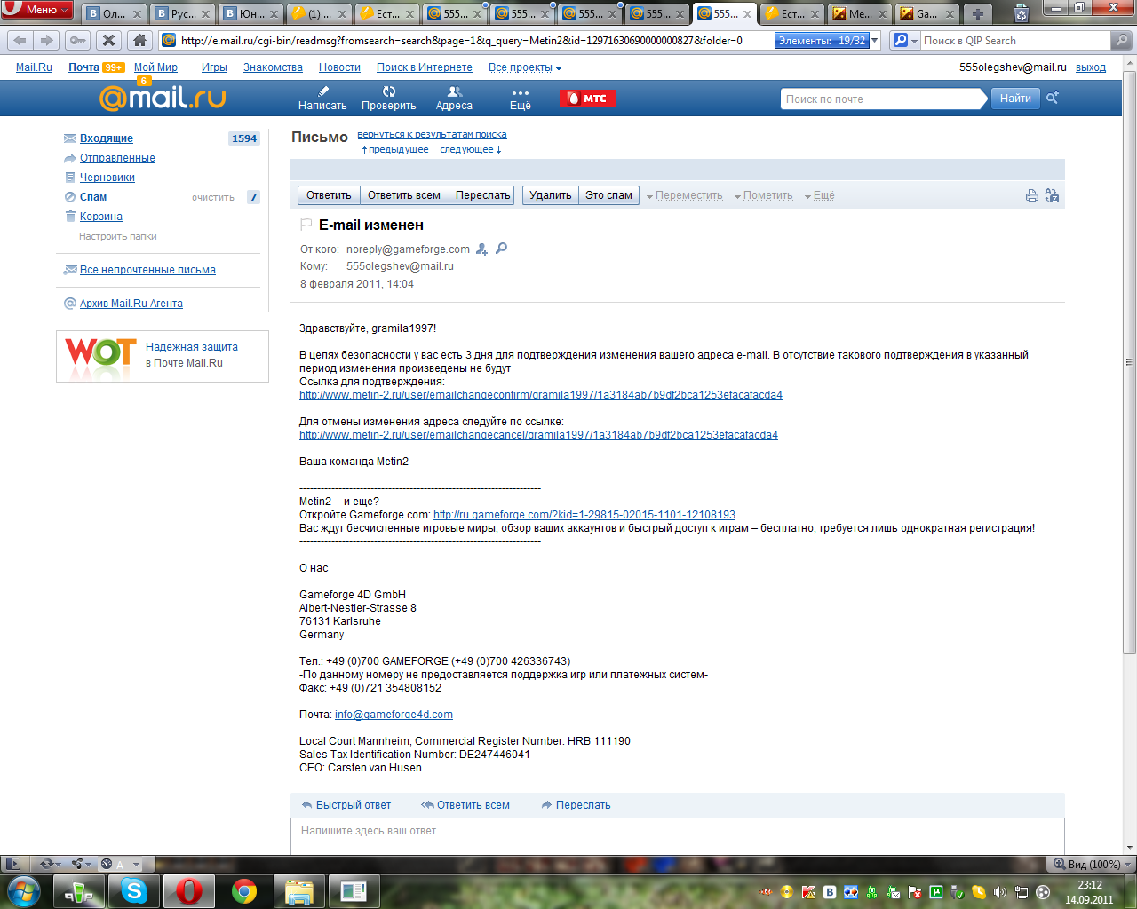1137x909 pixels.
Task: Open the Opera Unite dropdown in the status bar
Action: pos(82,864)
